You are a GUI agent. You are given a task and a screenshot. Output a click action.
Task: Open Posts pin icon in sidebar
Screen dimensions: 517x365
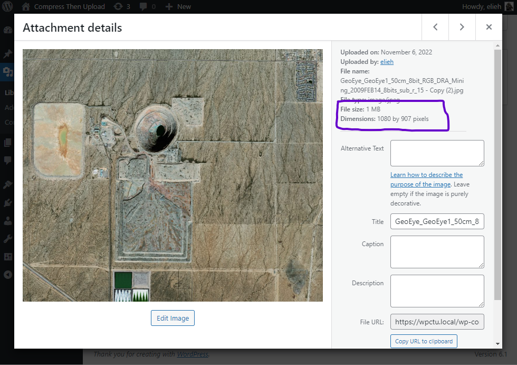(7, 54)
